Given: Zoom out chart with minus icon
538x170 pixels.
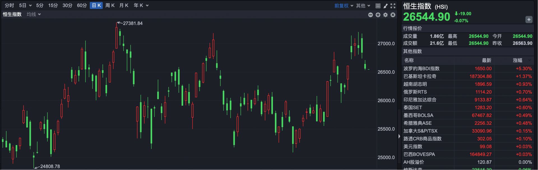Looking at the screenshot, I should 370,15.
